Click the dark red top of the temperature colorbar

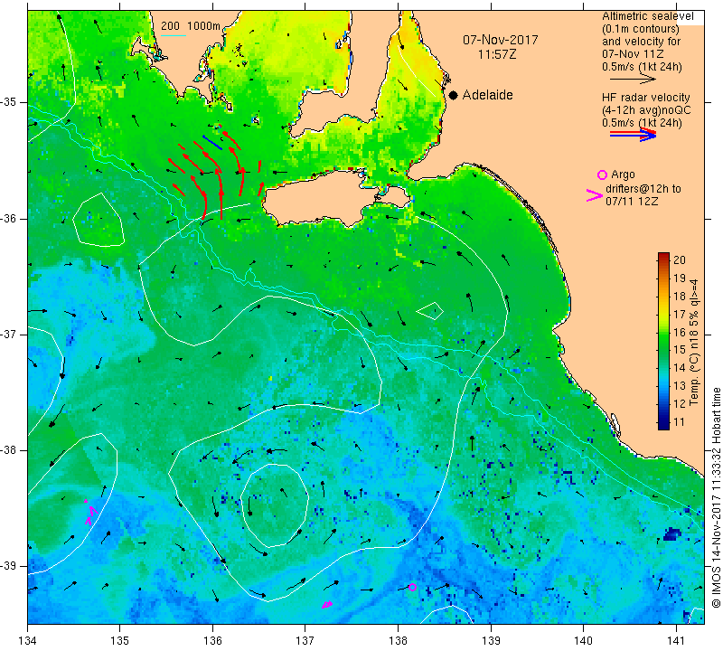(663, 256)
